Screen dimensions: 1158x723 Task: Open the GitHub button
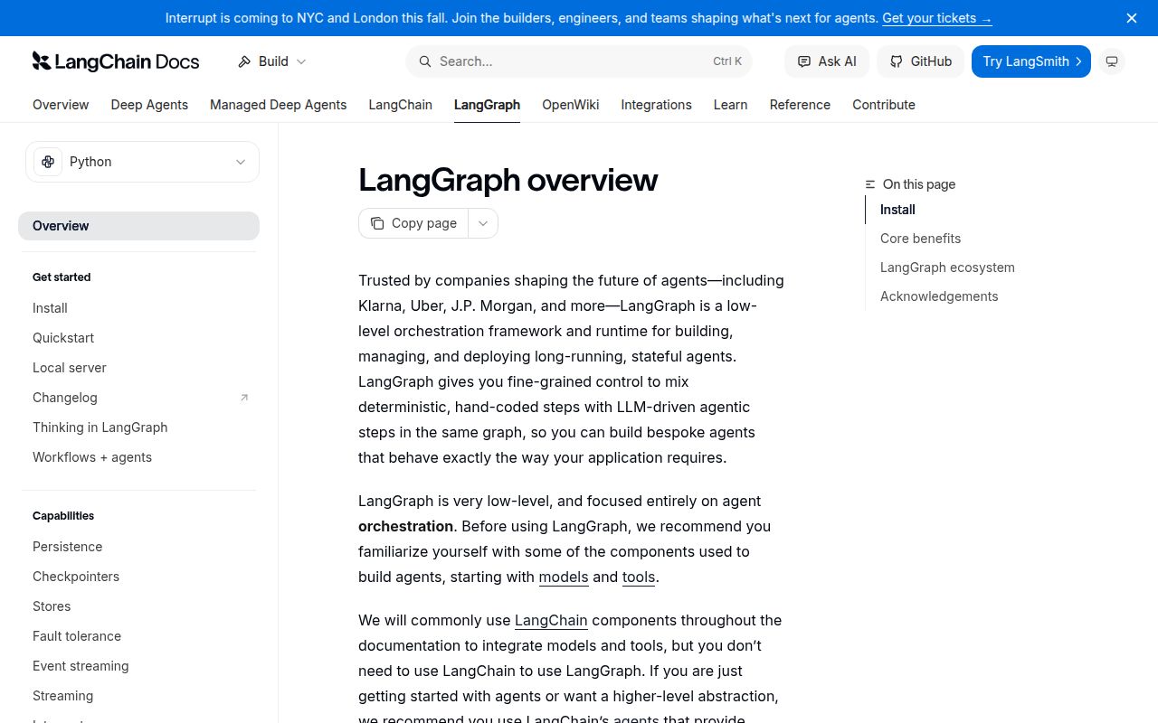pyautogui.click(x=921, y=61)
